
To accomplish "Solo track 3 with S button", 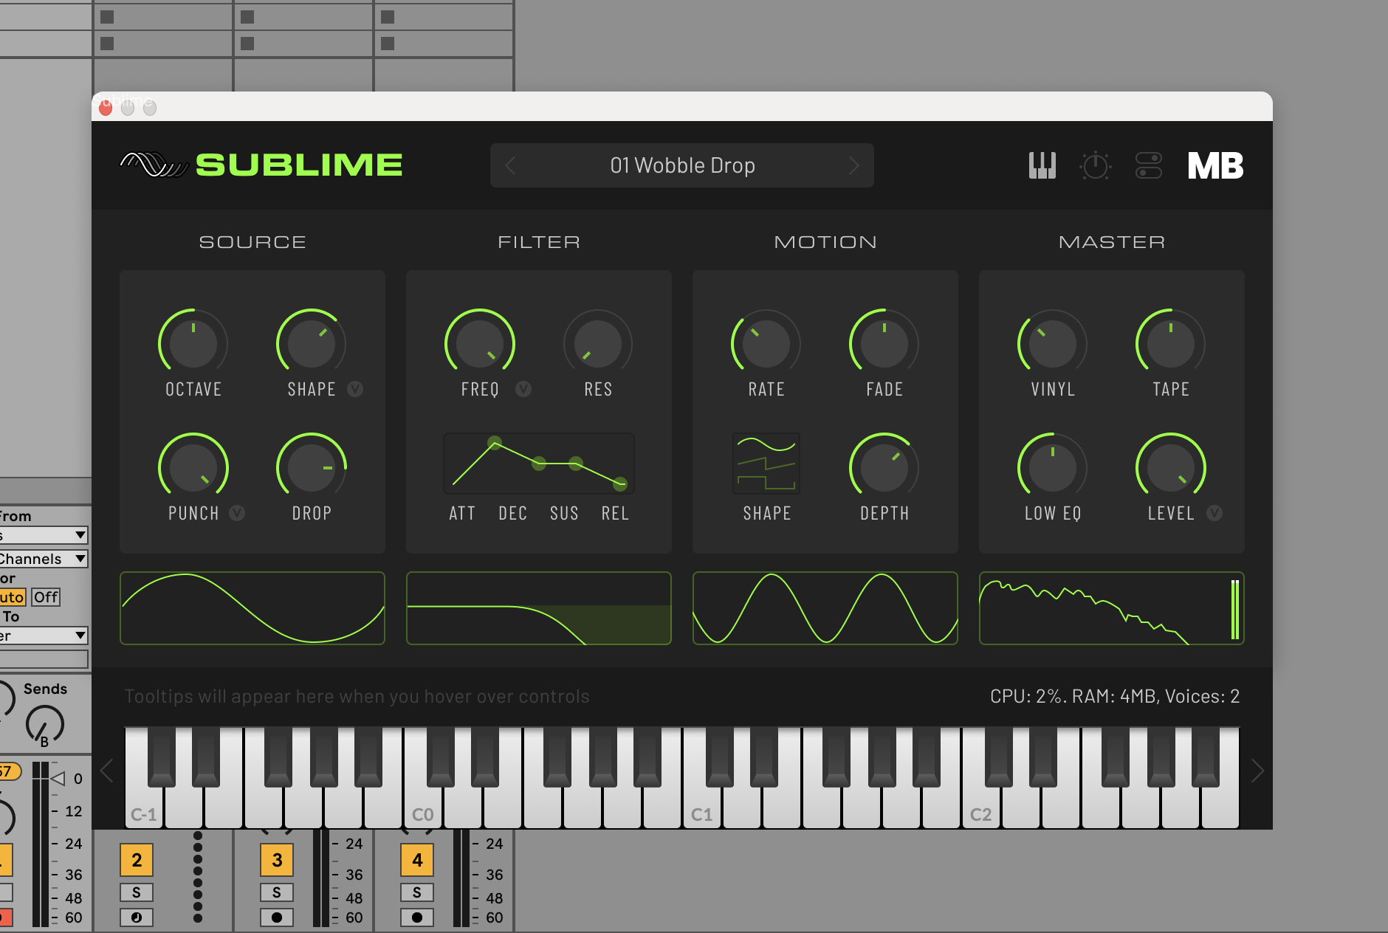I will click(x=277, y=892).
